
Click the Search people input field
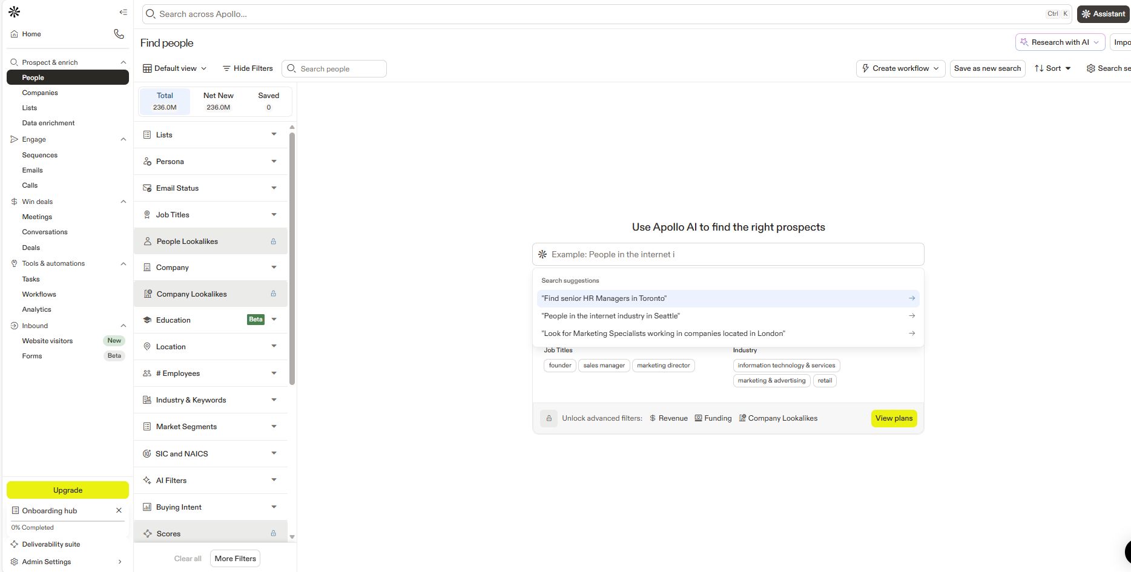tap(334, 68)
